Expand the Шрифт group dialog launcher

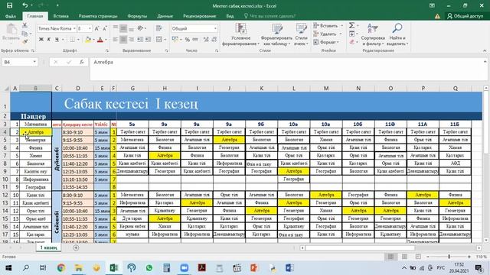coord(107,50)
